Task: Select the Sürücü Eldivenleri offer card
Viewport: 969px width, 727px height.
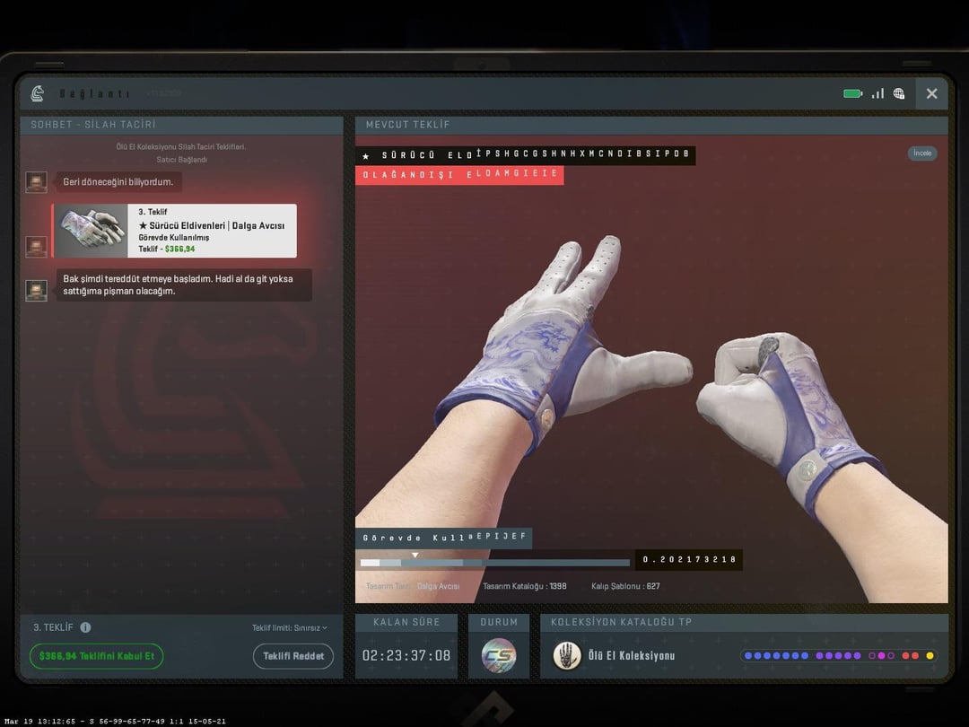Action: (175, 231)
